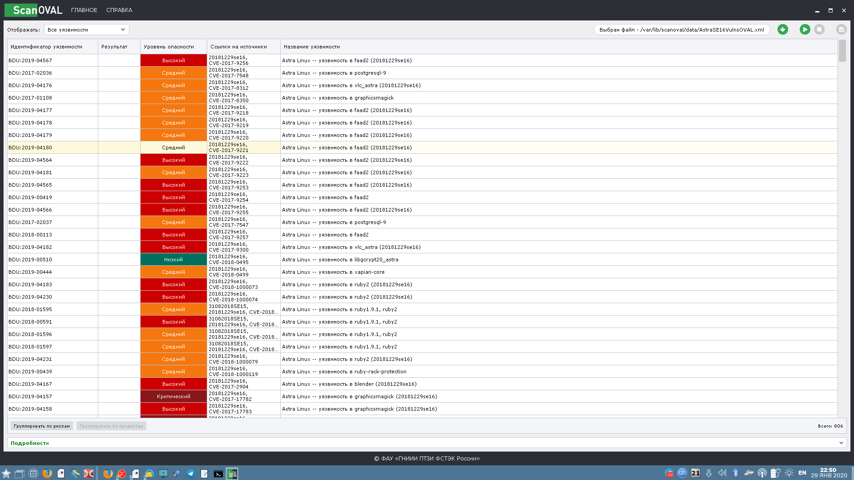Screen dimensions: 854x480
Task: Sort by 'Уровень опасности' column header
Action: 173,47
